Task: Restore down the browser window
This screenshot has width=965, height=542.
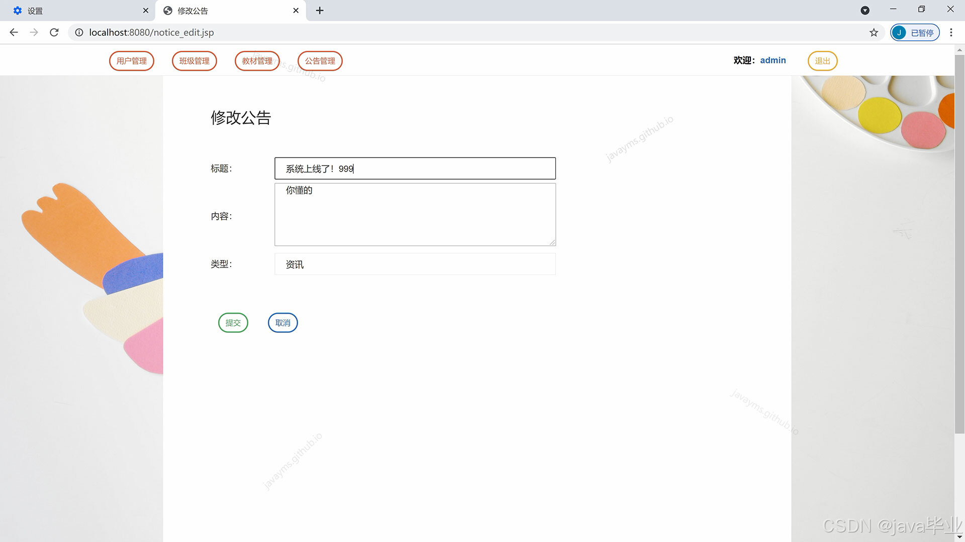Action: (x=921, y=9)
